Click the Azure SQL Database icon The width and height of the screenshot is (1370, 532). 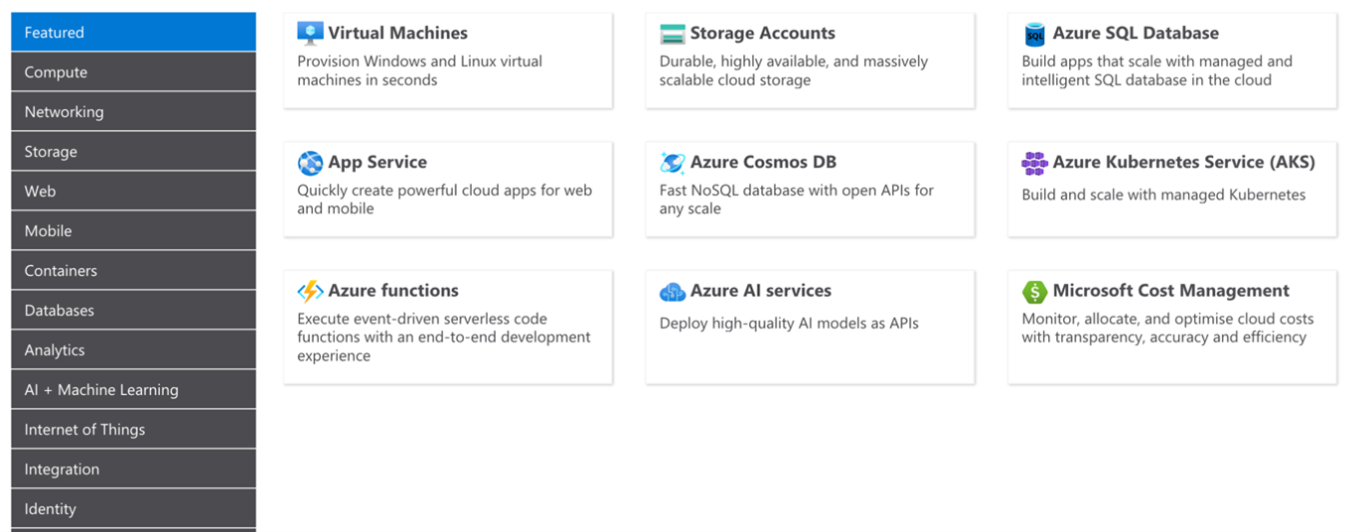click(1034, 34)
